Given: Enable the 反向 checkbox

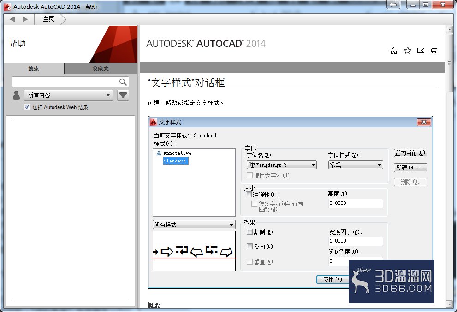Looking at the screenshot, I should 249,247.
